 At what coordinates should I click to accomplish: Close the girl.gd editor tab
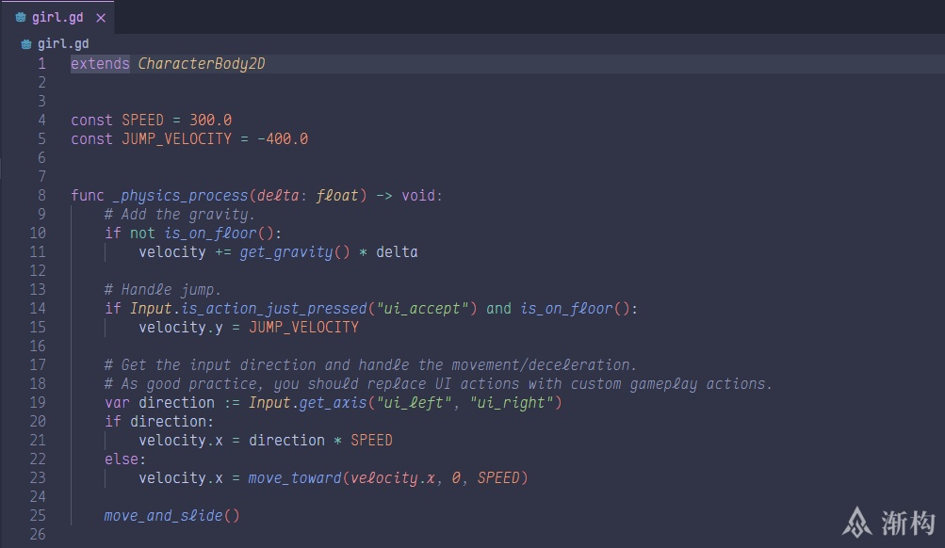(101, 18)
